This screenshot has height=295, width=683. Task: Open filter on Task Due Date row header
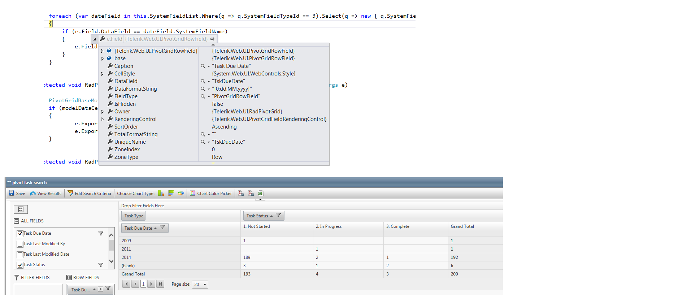(162, 228)
